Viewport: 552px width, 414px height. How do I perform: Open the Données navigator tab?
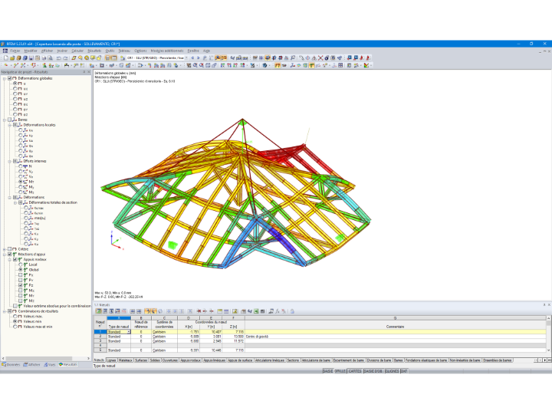pos(11,365)
